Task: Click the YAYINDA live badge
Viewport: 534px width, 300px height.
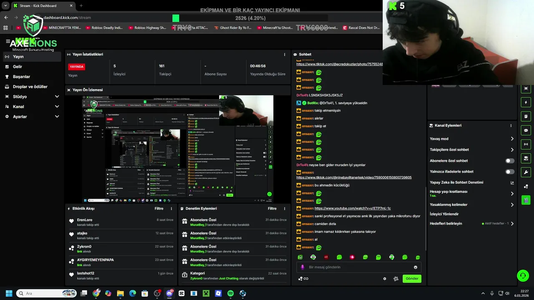Action: point(77,67)
